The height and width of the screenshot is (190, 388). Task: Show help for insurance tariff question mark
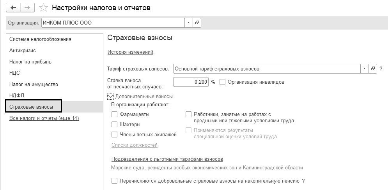pyautogui.click(x=381, y=69)
